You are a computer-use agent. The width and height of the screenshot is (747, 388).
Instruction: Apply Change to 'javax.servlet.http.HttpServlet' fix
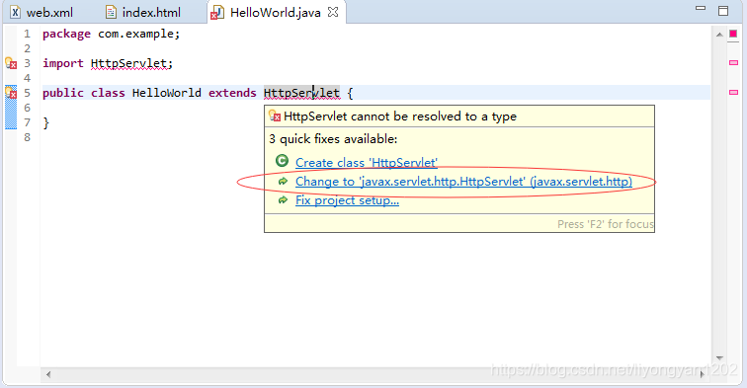tap(463, 182)
